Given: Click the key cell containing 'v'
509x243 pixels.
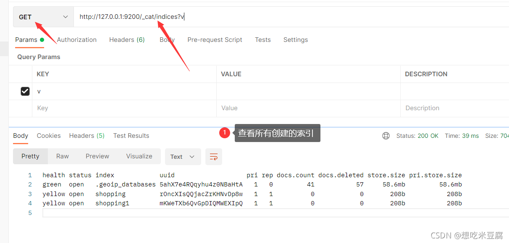Looking at the screenshot, I should pyautogui.click(x=124, y=91).
